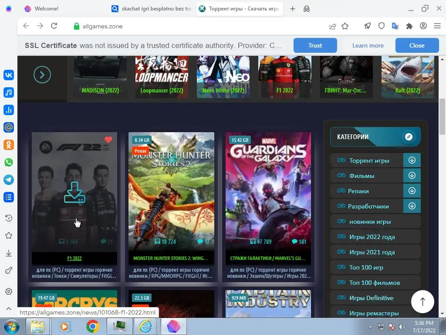Expand the Фильмы category arrow

point(412,175)
